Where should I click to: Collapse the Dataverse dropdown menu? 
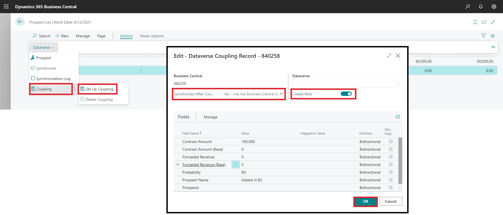click(x=44, y=47)
